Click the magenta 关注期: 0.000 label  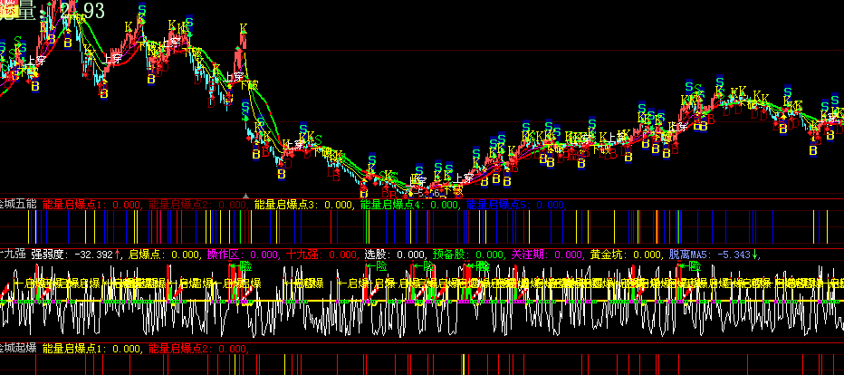tap(548, 255)
